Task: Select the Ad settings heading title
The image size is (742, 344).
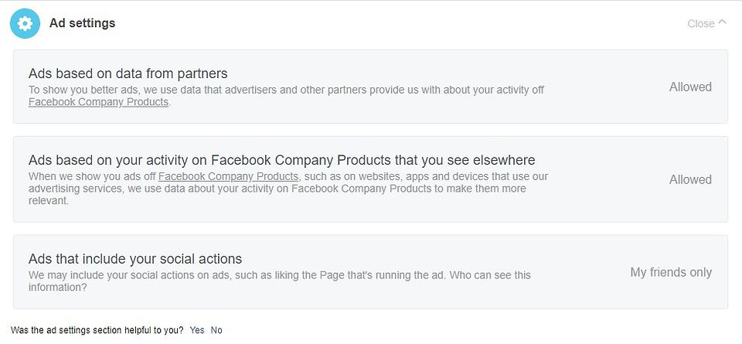Action: [x=83, y=22]
